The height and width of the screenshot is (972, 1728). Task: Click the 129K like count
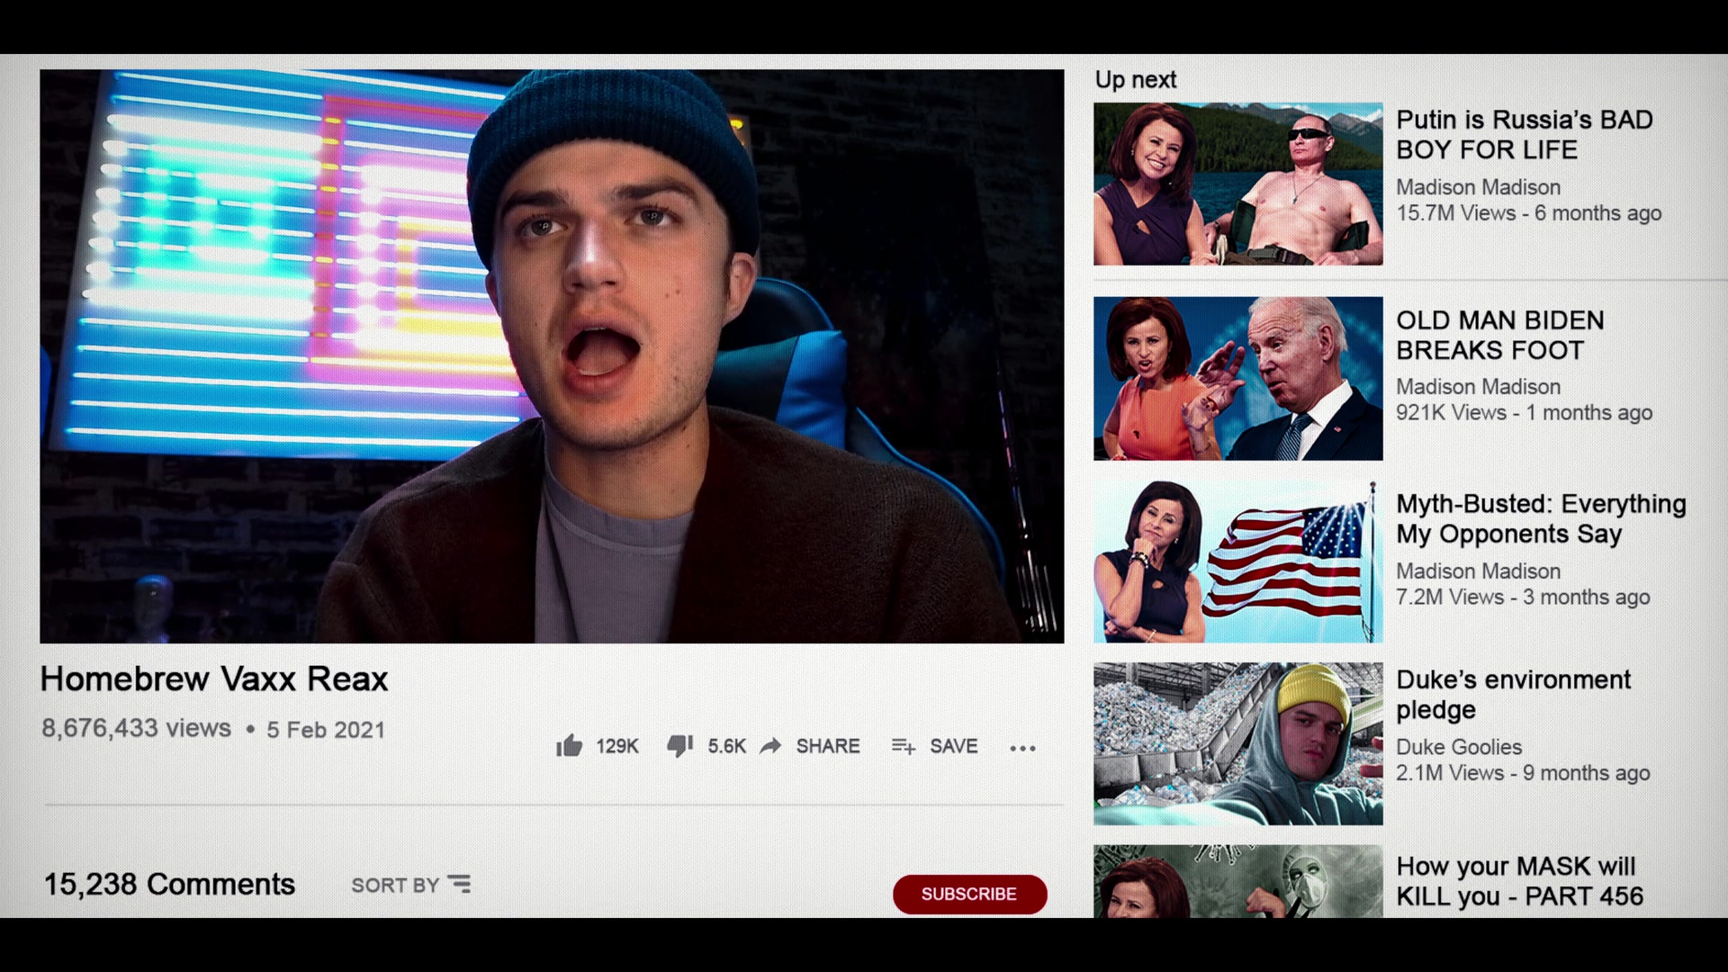click(617, 746)
